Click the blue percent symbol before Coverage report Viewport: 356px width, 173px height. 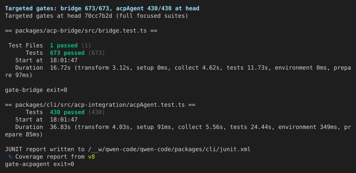(x=10, y=157)
